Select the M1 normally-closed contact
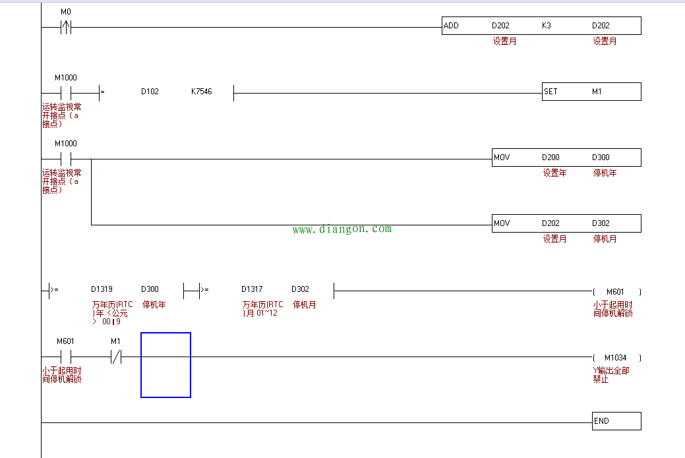The image size is (685, 458). [x=116, y=357]
